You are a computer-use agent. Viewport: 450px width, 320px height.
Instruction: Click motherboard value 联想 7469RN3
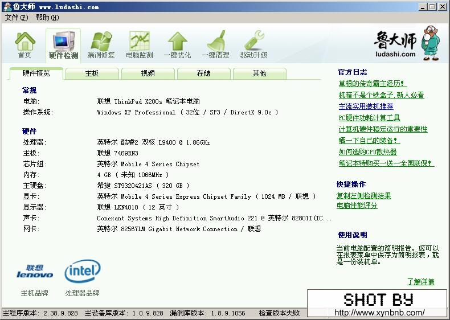click(118, 153)
